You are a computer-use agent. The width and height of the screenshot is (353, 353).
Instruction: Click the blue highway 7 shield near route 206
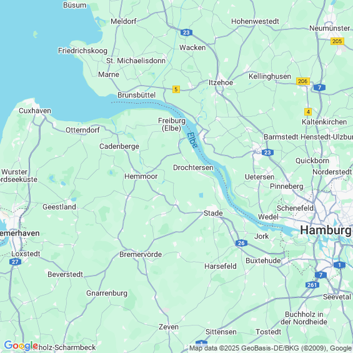[319, 87]
